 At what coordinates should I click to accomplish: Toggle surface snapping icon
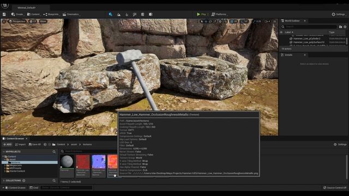(226, 21)
